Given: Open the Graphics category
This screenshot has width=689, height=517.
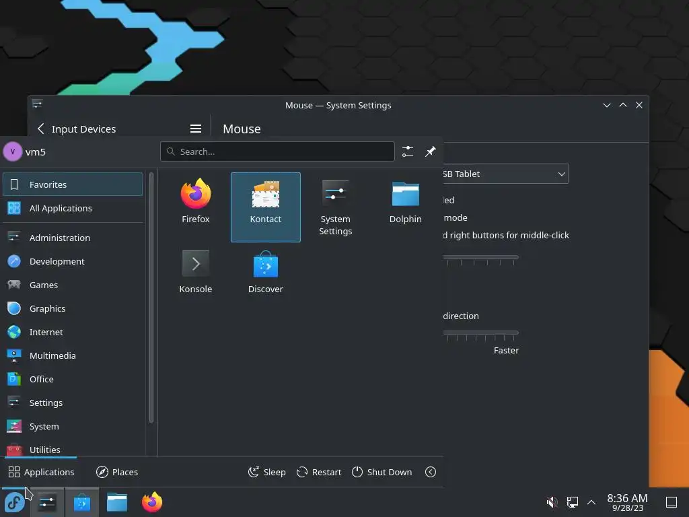Looking at the screenshot, I should (73, 308).
